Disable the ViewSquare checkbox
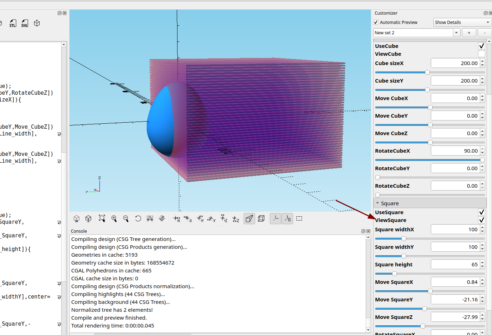492x335 pixels. pos(482,220)
